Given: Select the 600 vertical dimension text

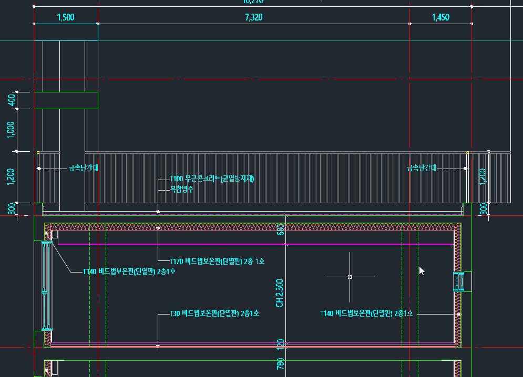Looking at the screenshot, I should 280,229.
